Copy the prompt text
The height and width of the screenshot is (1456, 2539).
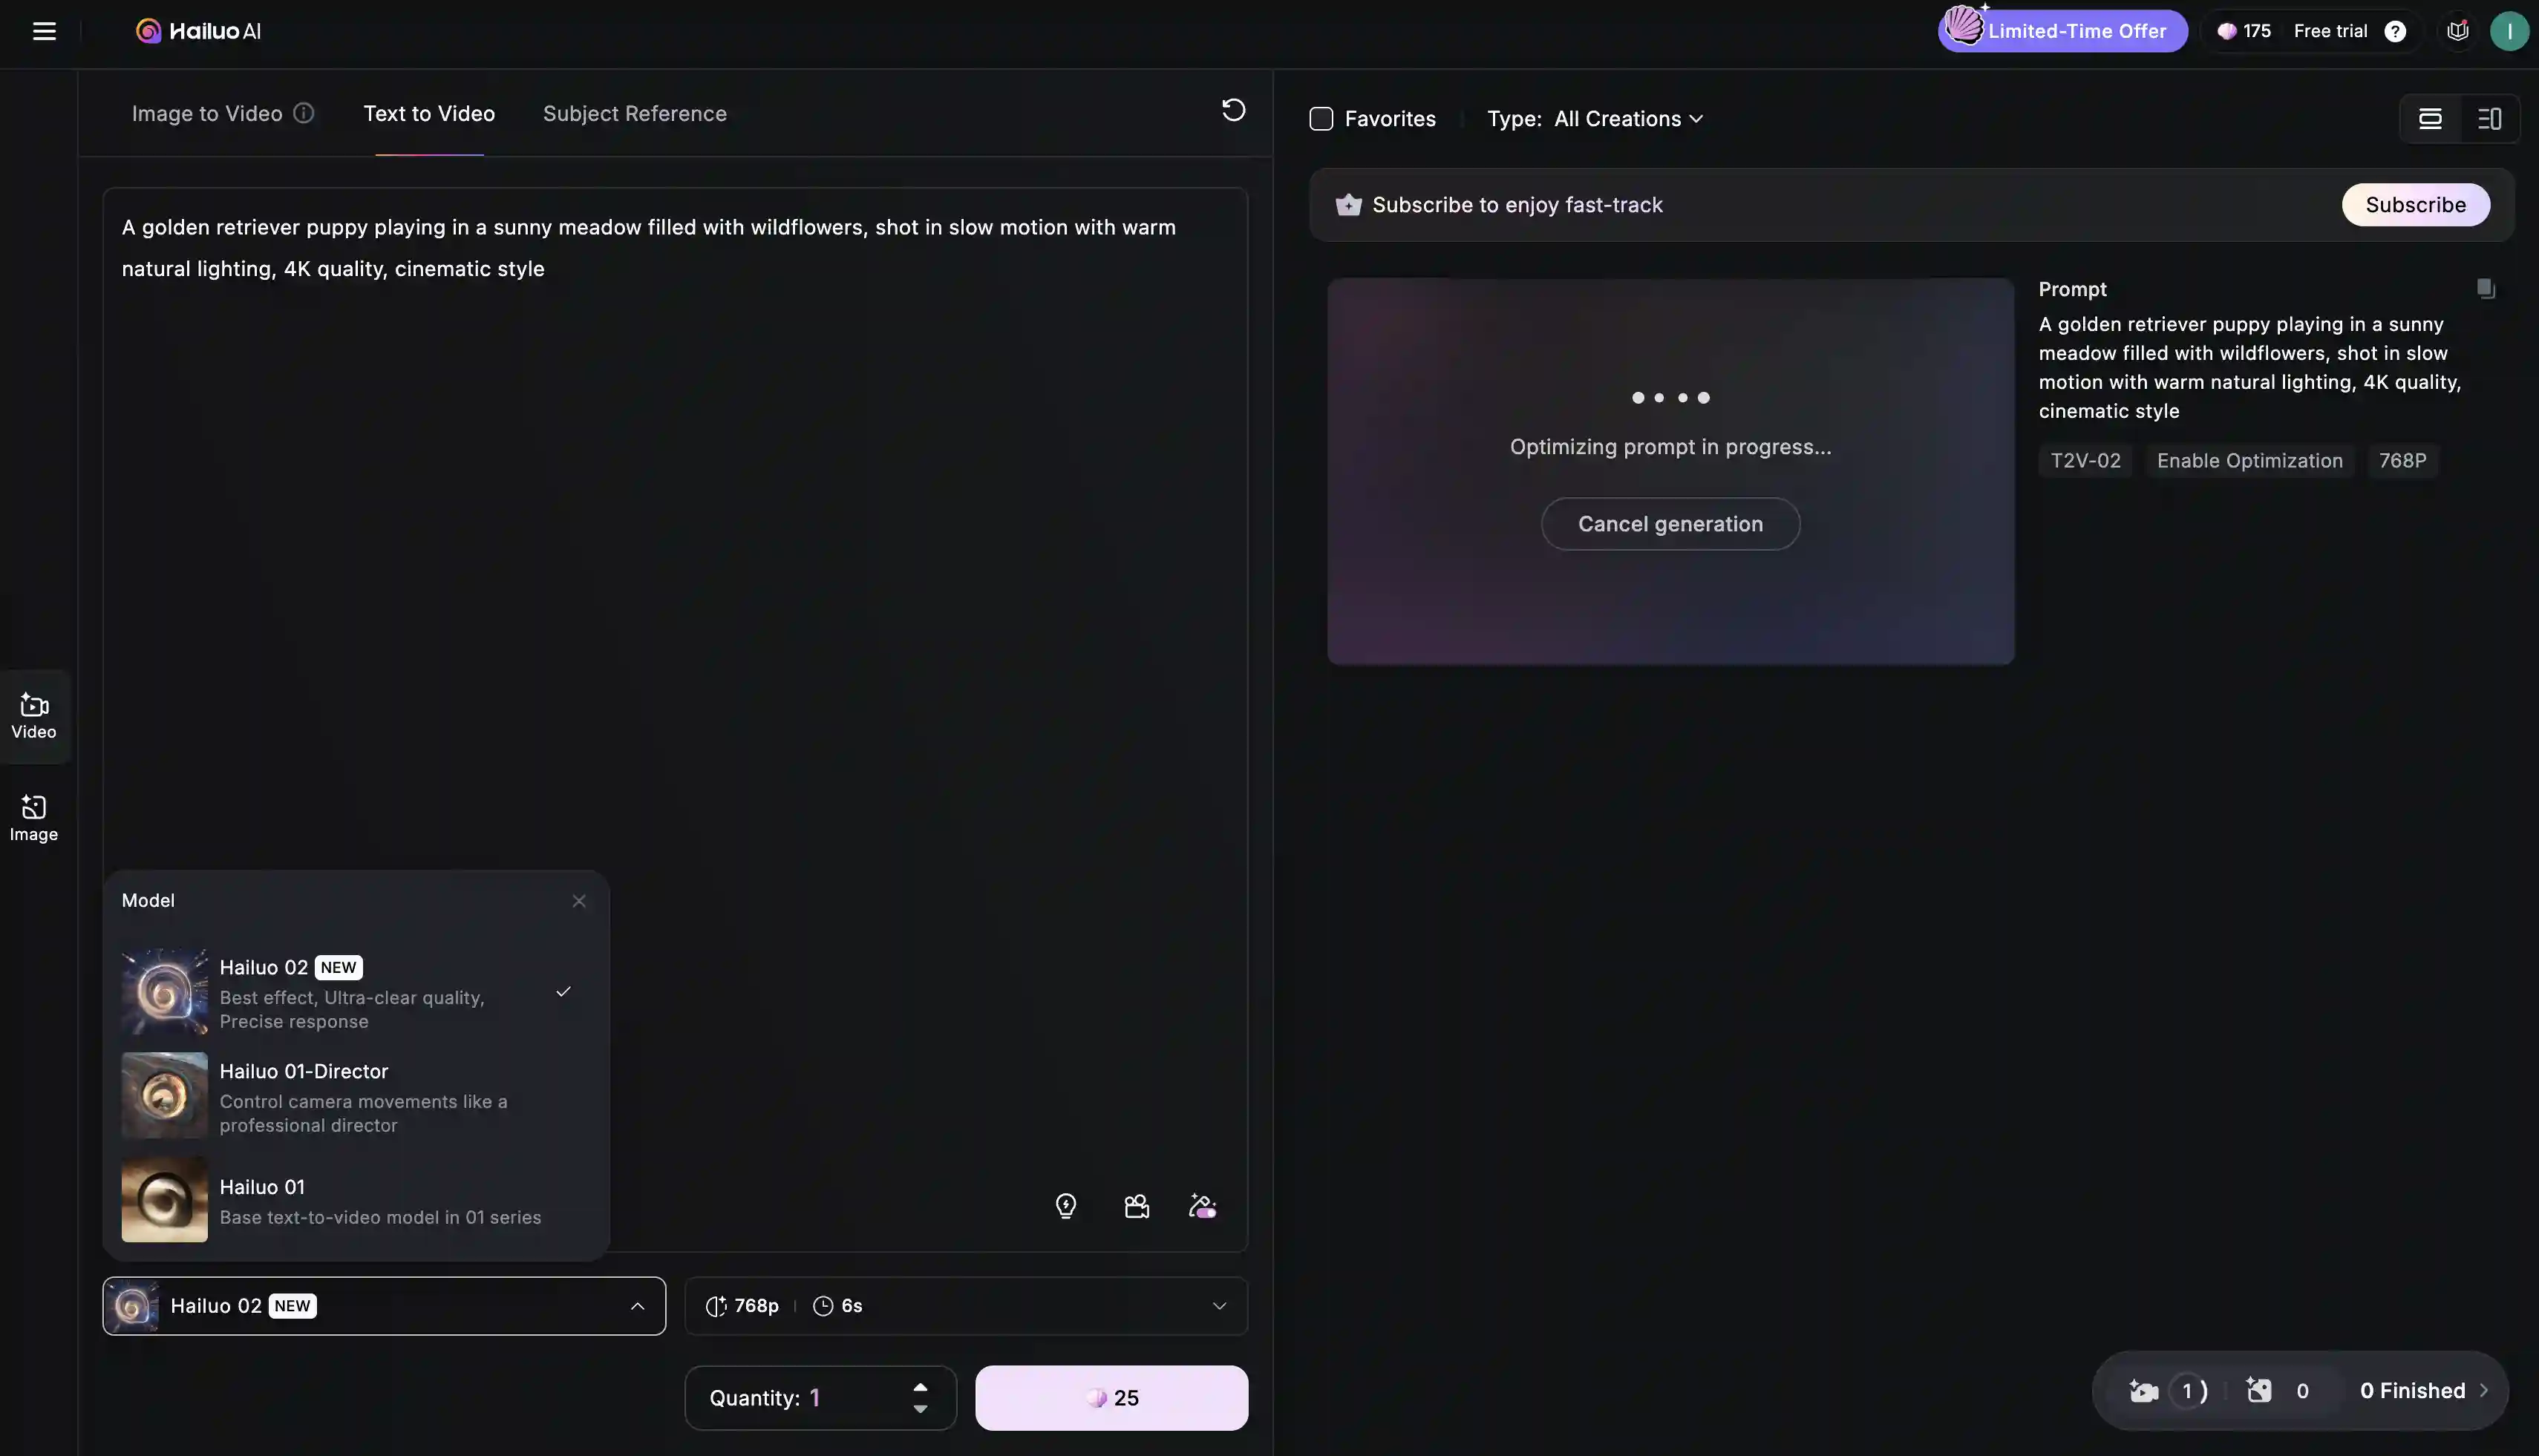2485,289
